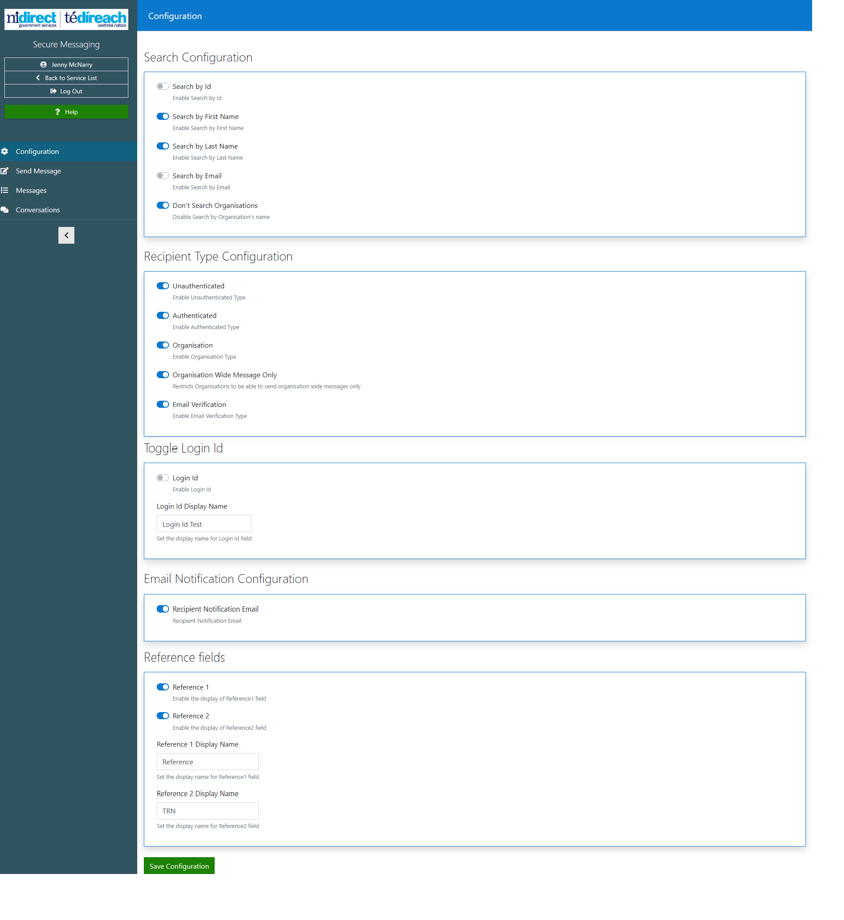This screenshot has width=844, height=920.
Task: Click the question mark Help icon
Action: (58, 112)
